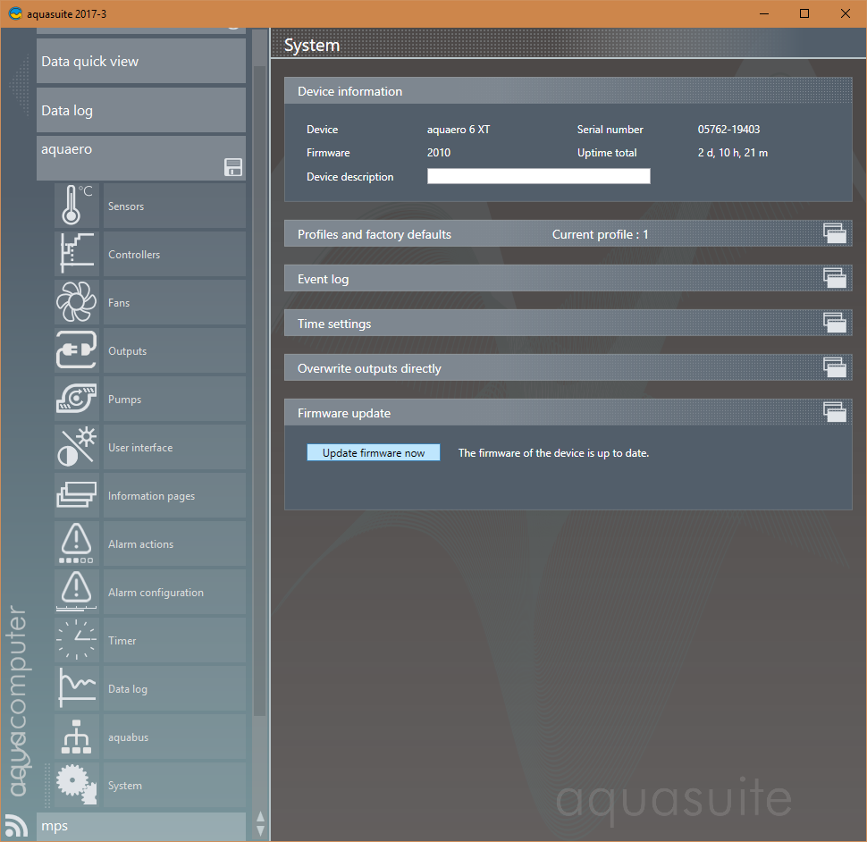Screen dimensions: 867x842
Task: Open Data quick view menu entry
Action: tap(140, 62)
